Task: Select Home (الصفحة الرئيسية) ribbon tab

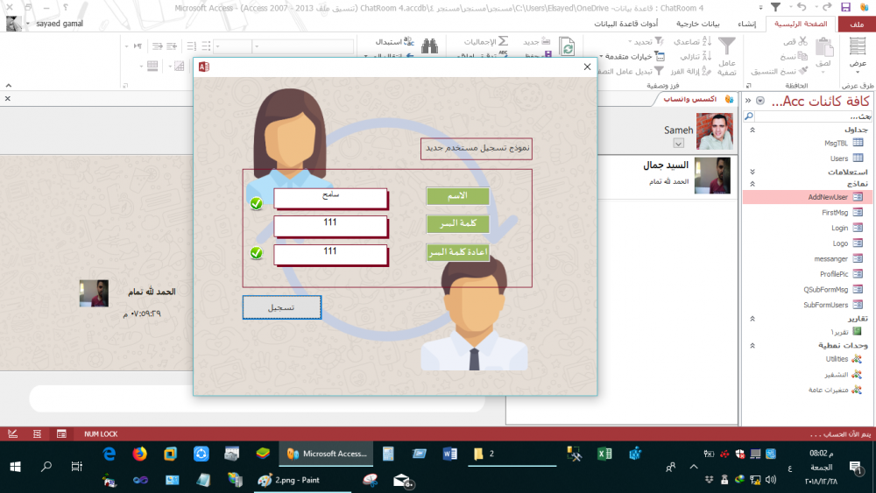Action: point(801,24)
